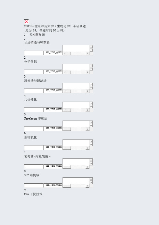This screenshot has width=159, height=225.
Task: Click SSS_TEXT_QUSTI field under 生物氧化
Action: tap(53, 147)
